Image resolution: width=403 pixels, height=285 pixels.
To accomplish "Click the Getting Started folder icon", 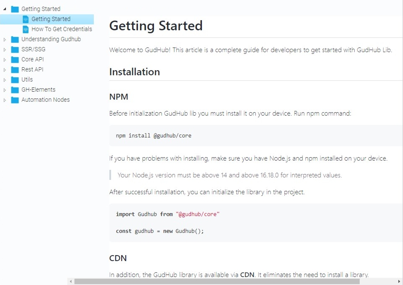I will [15, 9].
